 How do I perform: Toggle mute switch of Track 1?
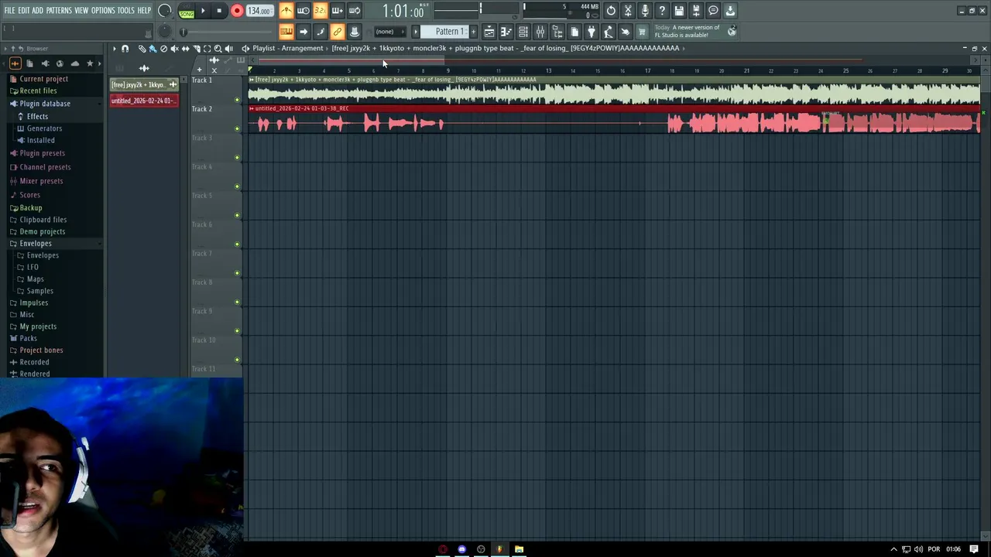tap(237, 100)
